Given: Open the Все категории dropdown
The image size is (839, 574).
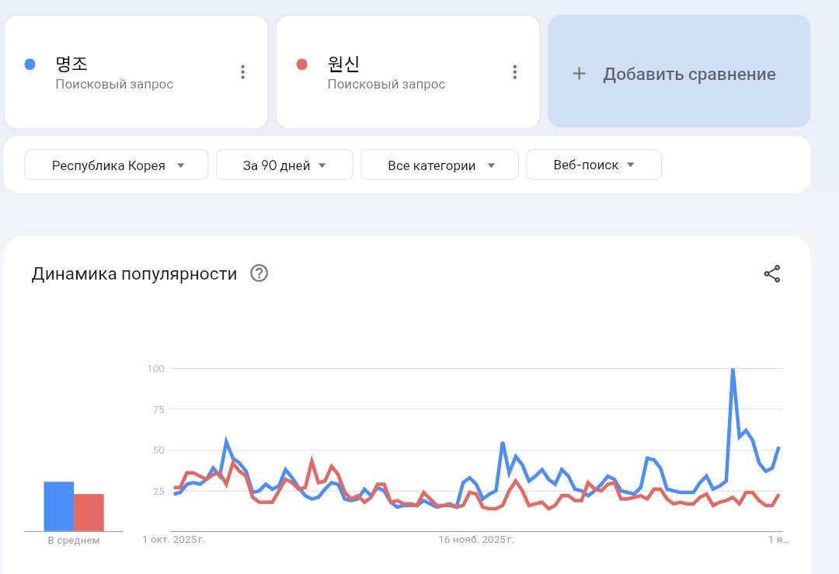Looking at the screenshot, I should click(440, 165).
